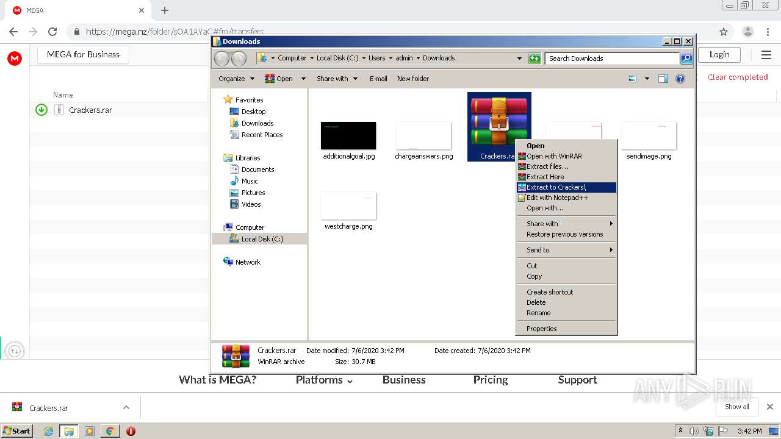Select additionalgoal.jpg thumbnail
Image resolution: width=781 pixels, height=439 pixels.
point(348,135)
